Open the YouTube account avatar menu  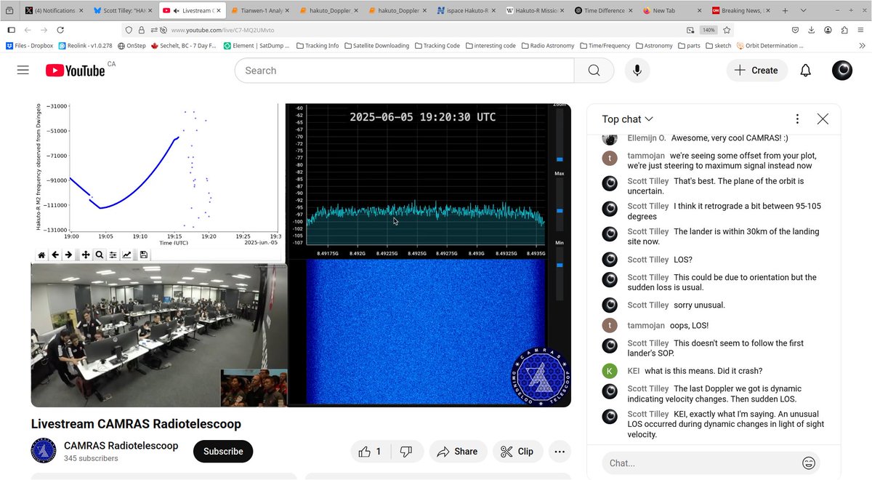842,71
